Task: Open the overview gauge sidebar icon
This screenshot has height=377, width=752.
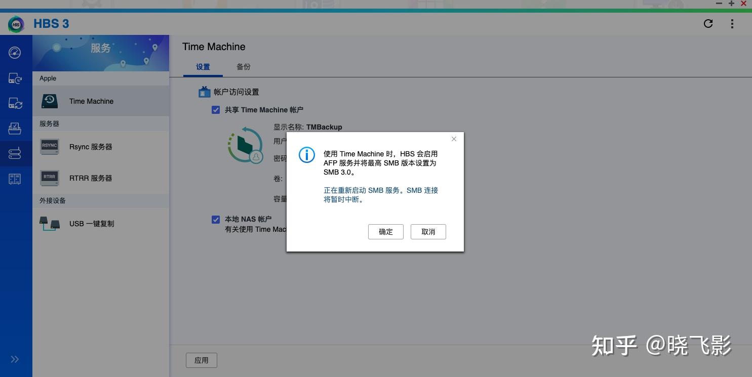Action: tap(15, 52)
